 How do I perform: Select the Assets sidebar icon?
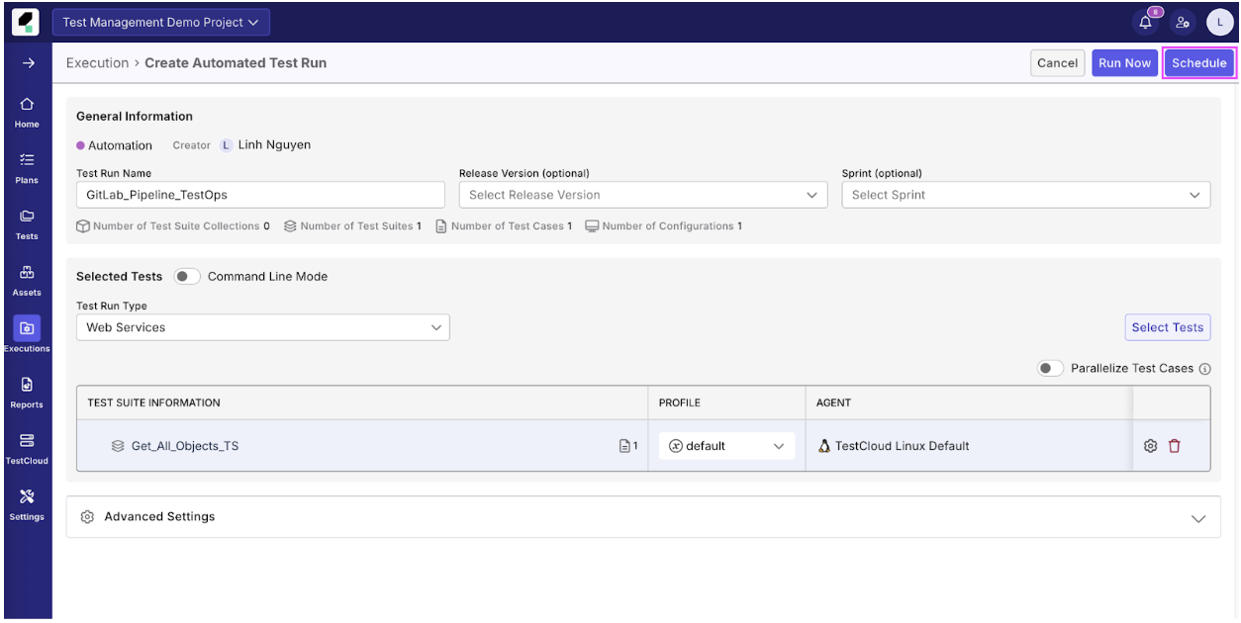click(27, 278)
